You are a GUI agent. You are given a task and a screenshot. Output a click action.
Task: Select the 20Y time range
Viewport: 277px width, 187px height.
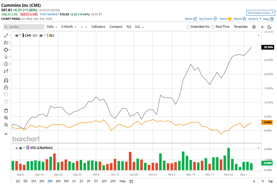click(x=113, y=181)
